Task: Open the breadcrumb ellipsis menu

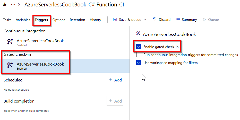Action: 13,5
